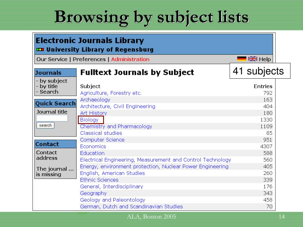Viewport: 303px width, 227px height.
Task: Open Electrical Engineering, Measurement and Control Technology
Action: 156,160
